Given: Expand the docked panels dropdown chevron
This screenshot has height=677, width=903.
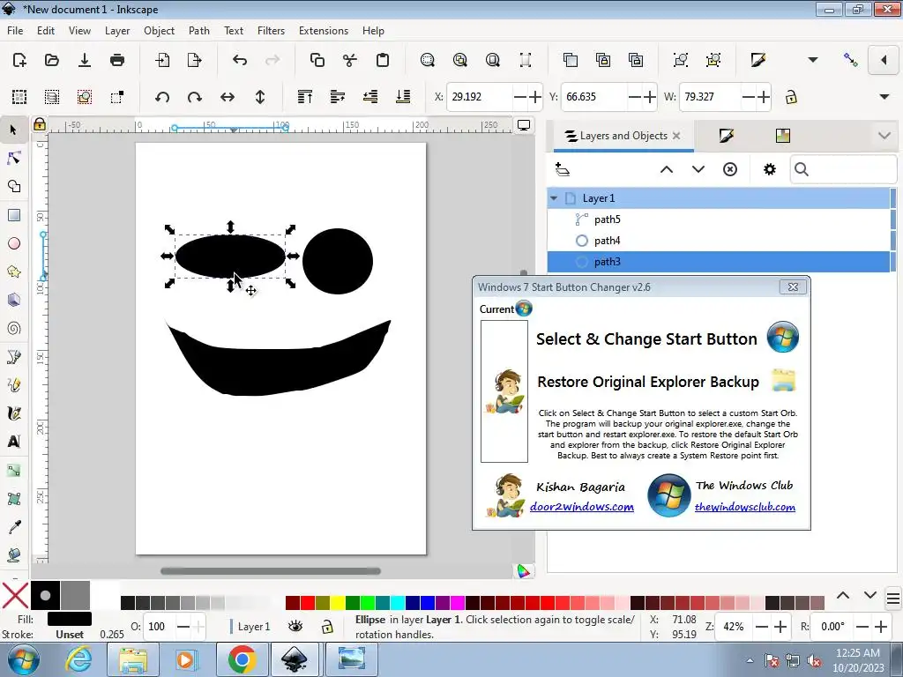Looking at the screenshot, I should 884,136.
